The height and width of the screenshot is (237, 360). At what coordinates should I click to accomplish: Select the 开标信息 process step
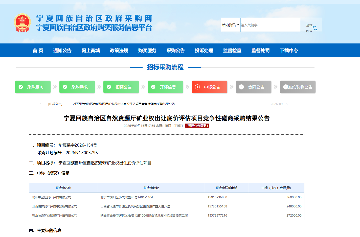point(165,87)
